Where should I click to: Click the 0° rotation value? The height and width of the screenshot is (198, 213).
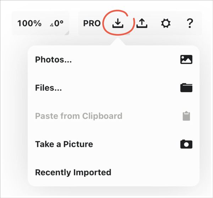59,24
